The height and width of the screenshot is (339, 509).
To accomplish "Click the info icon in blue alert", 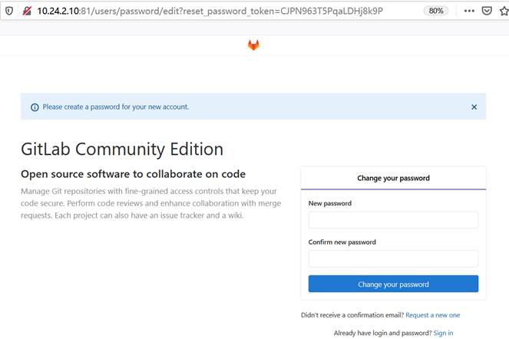I will [35, 107].
